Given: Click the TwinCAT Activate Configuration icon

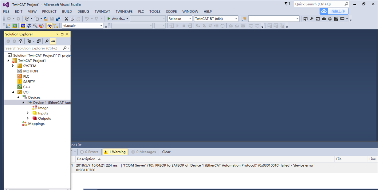Looking at the screenshot, I should [x=8, y=26].
